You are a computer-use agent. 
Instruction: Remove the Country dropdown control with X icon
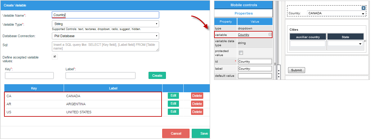(363, 8)
